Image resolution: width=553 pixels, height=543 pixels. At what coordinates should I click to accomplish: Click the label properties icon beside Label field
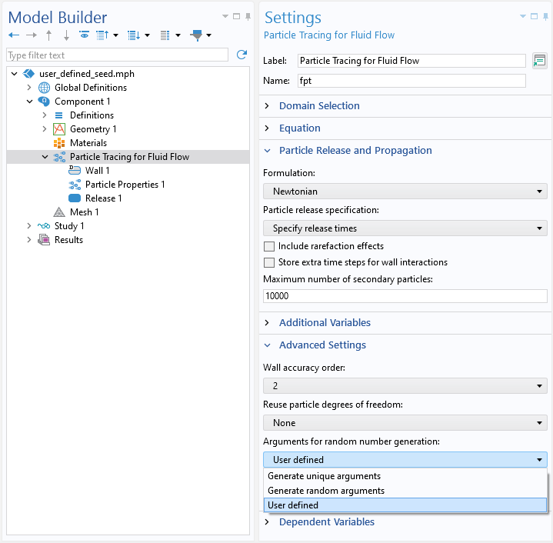pyautogui.click(x=539, y=61)
